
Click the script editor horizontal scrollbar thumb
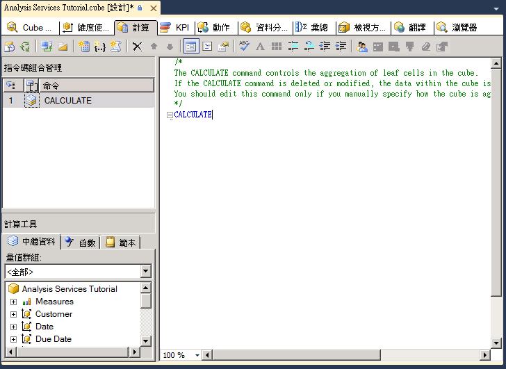tap(296, 356)
